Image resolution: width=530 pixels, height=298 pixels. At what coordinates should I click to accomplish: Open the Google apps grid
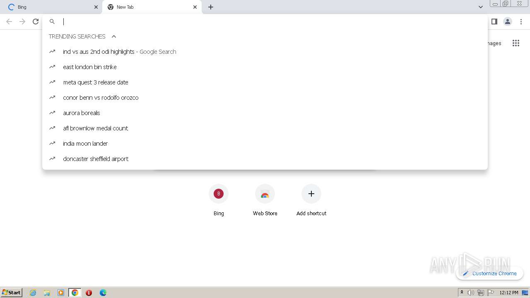point(516,43)
